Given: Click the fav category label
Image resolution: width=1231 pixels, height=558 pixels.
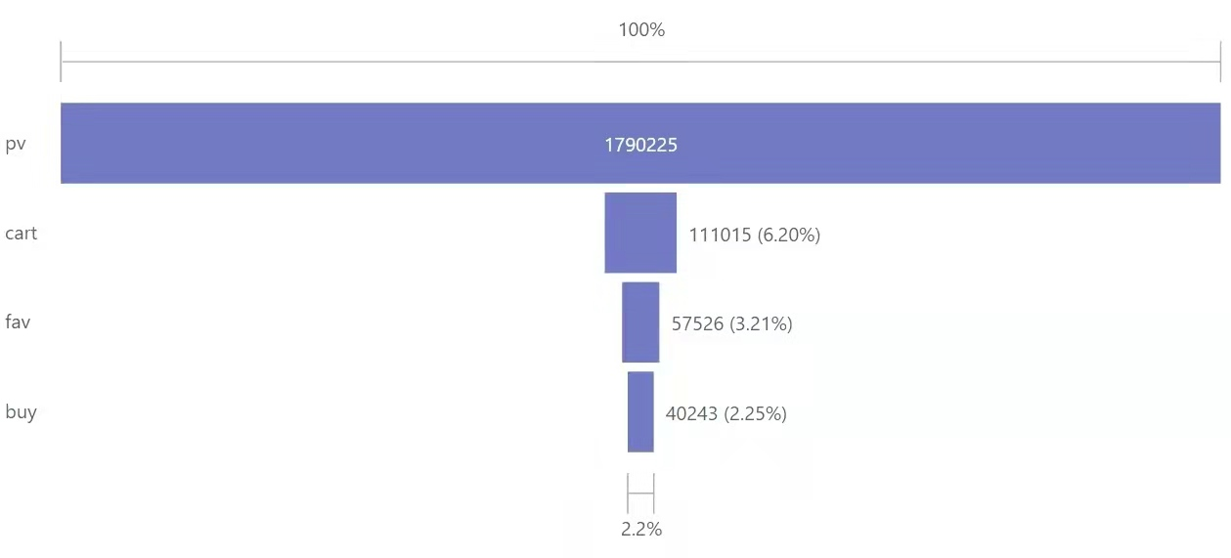Looking at the screenshot, I should pos(18,322).
